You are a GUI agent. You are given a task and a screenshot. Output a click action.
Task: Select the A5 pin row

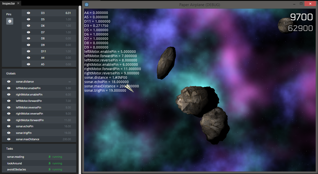(x=49, y=64)
